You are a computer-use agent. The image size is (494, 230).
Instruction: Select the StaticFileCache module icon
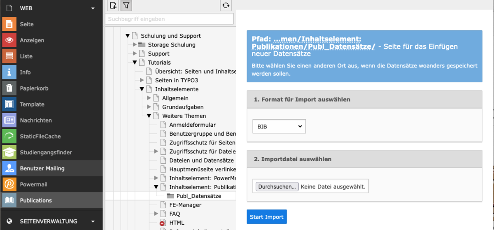pos(9,136)
